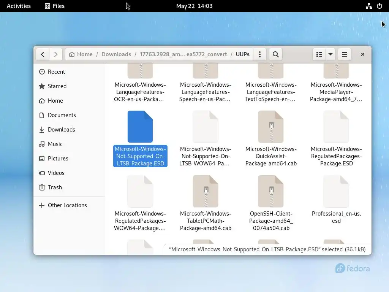389x292 pixels.
Task: Click the camera icon beside Videos
Action: [42, 173]
